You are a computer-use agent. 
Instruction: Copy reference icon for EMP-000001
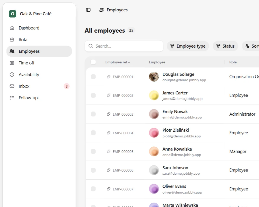click(109, 77)
